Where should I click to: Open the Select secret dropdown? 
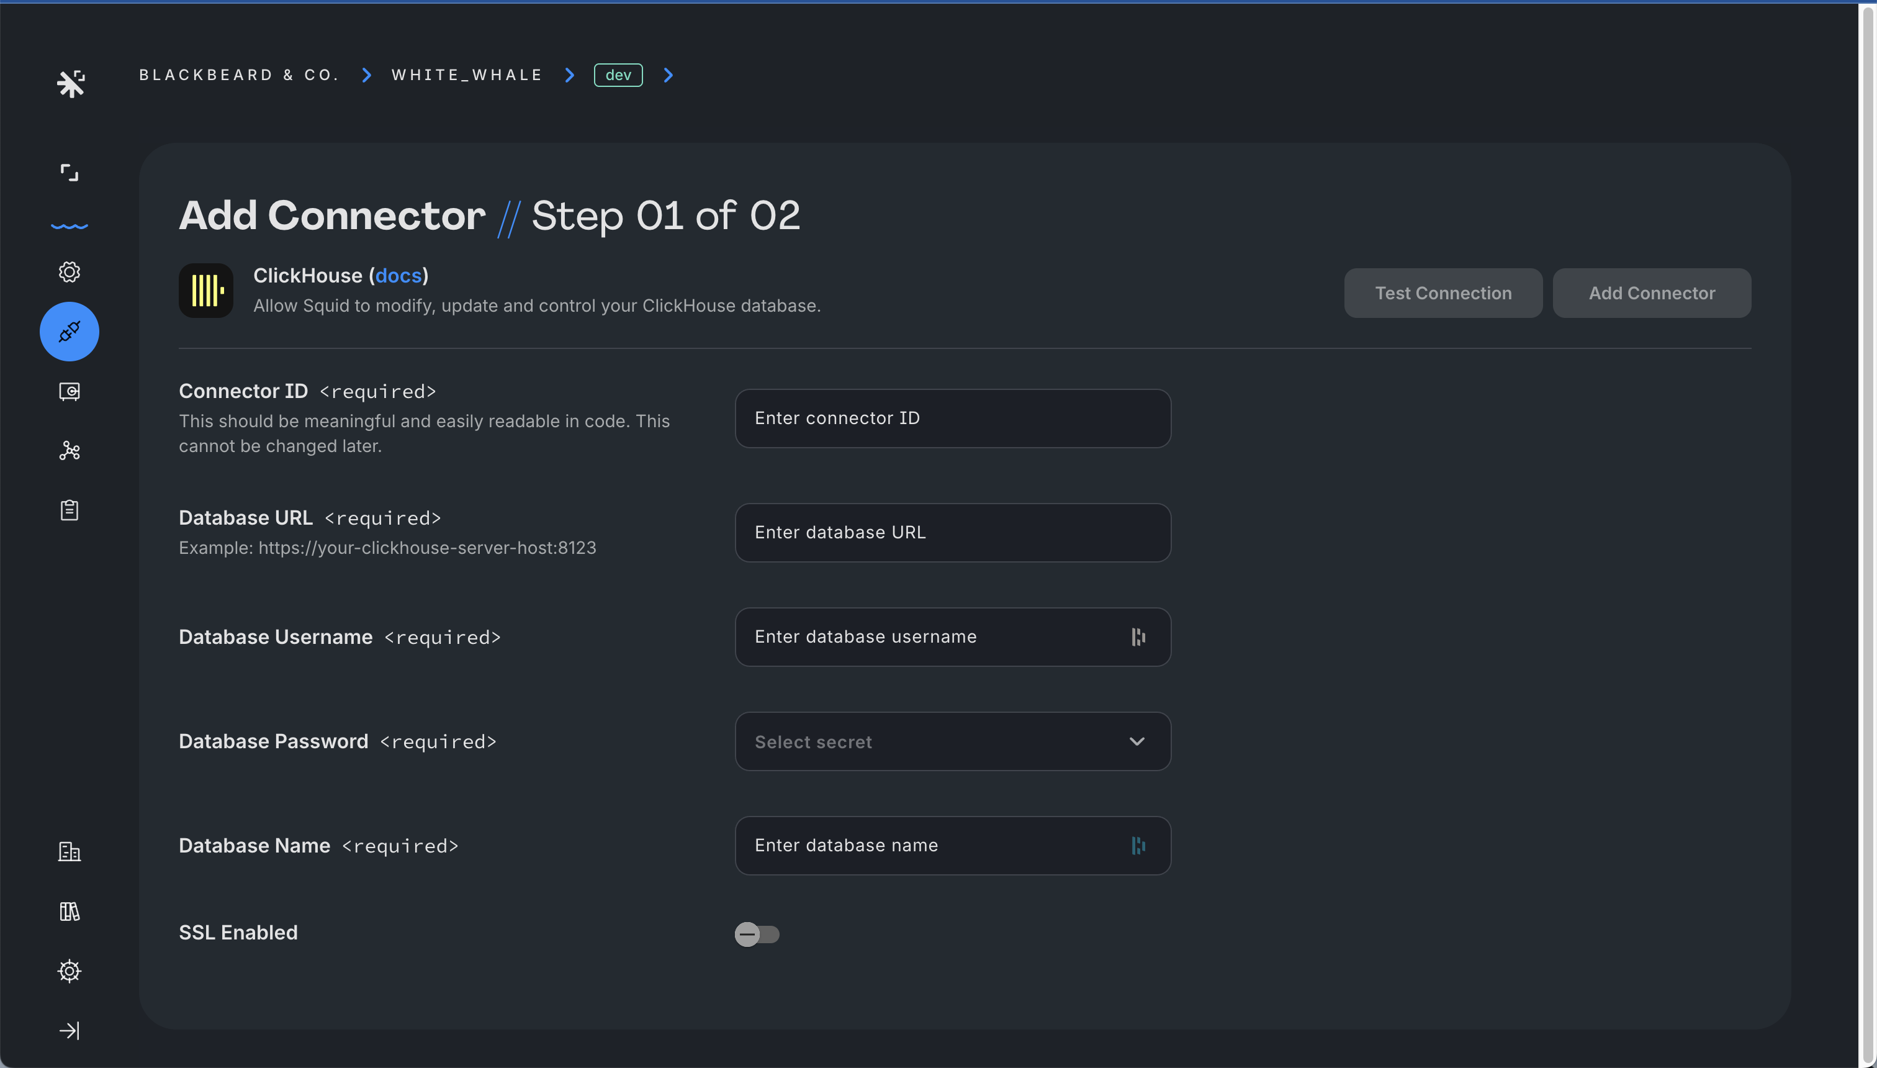[952, 741]
